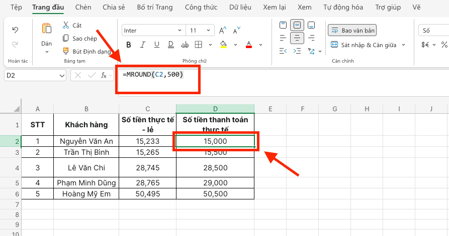
Task: Toggle double underline formatting
Action: (x=170, y=45)
